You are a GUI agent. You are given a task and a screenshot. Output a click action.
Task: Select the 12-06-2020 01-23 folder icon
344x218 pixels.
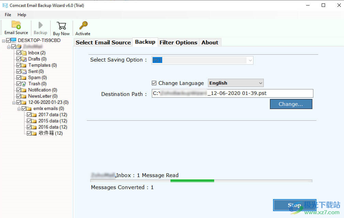[24, 102]
